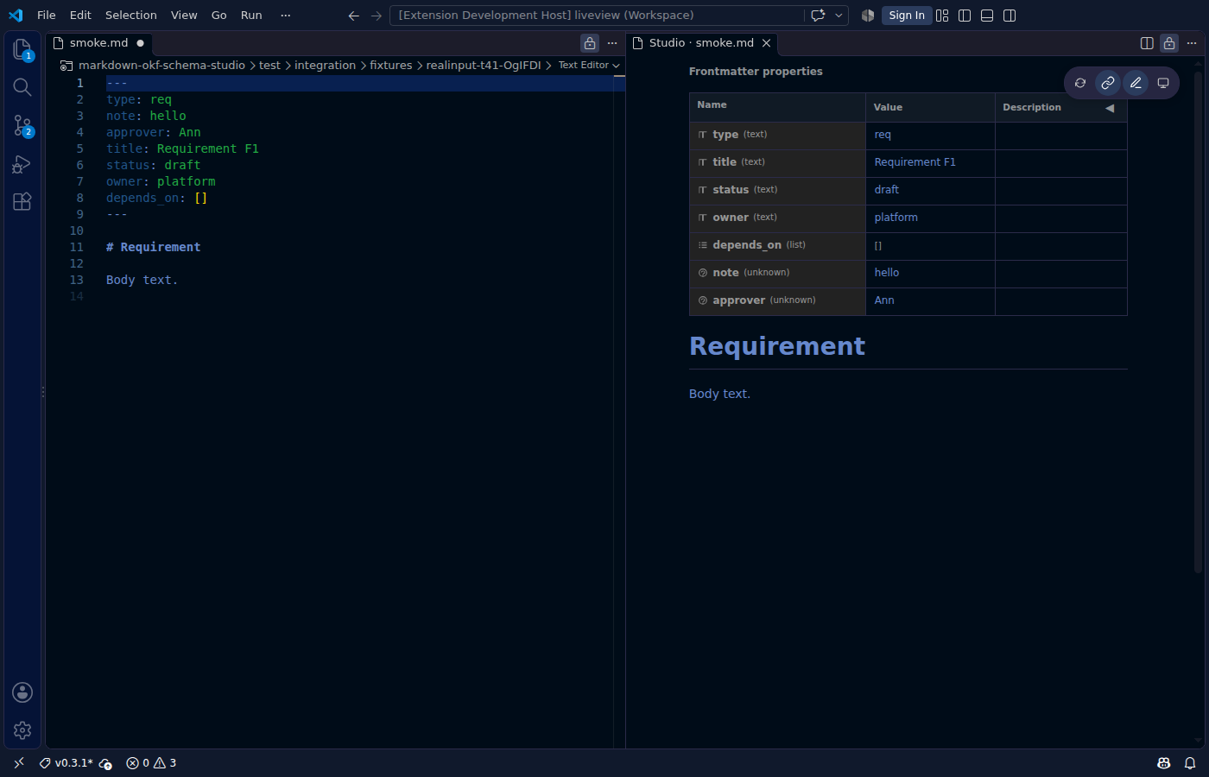Open the Extensions view
This screenshot has width=1209, height=777.
(22, 202)
